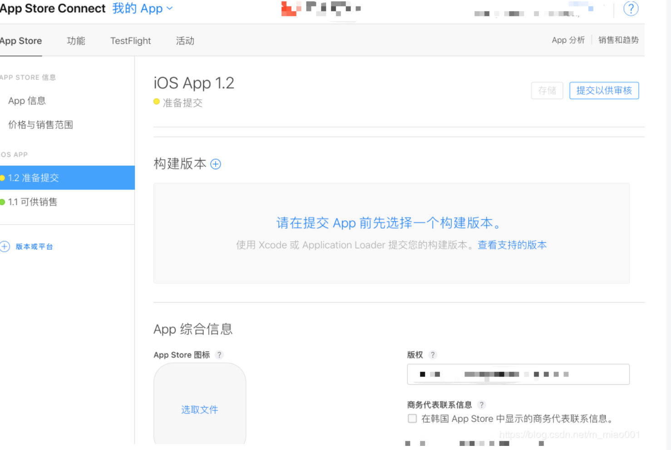Click the plus icon beside 版本或平台
671x450 pixels.
(x=5, y=246)
